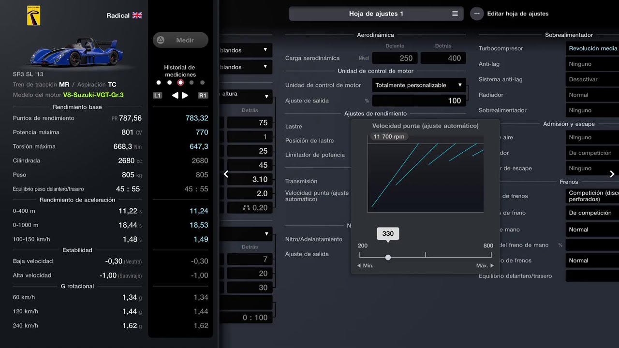619x348 pixels.
Task: Edit the toe value 0,20 field
Action: click(250, 208)
